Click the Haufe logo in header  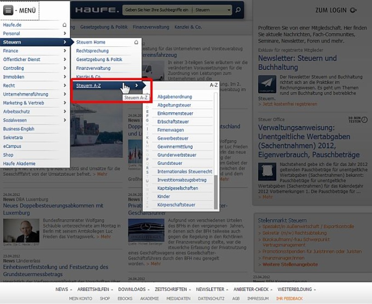tap(97, 10)
